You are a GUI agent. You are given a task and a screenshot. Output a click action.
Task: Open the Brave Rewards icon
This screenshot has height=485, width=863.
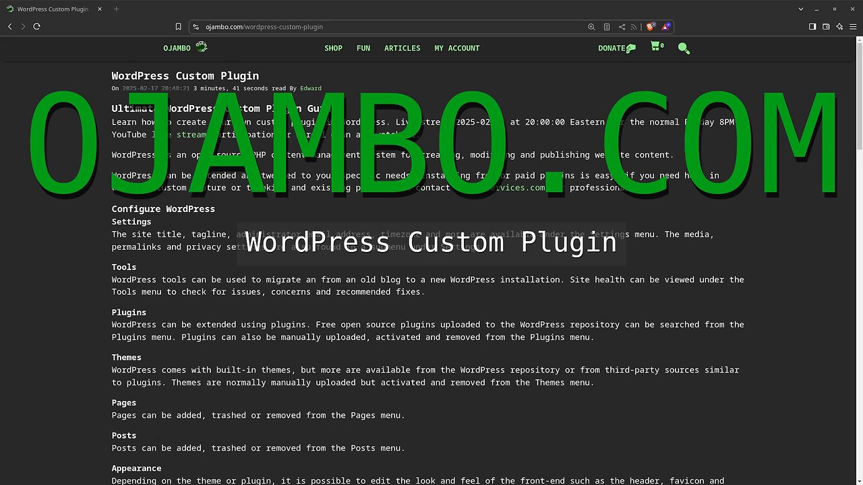coord(665,27)
